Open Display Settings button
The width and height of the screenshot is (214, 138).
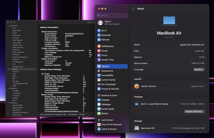click(x=194, y=111)
